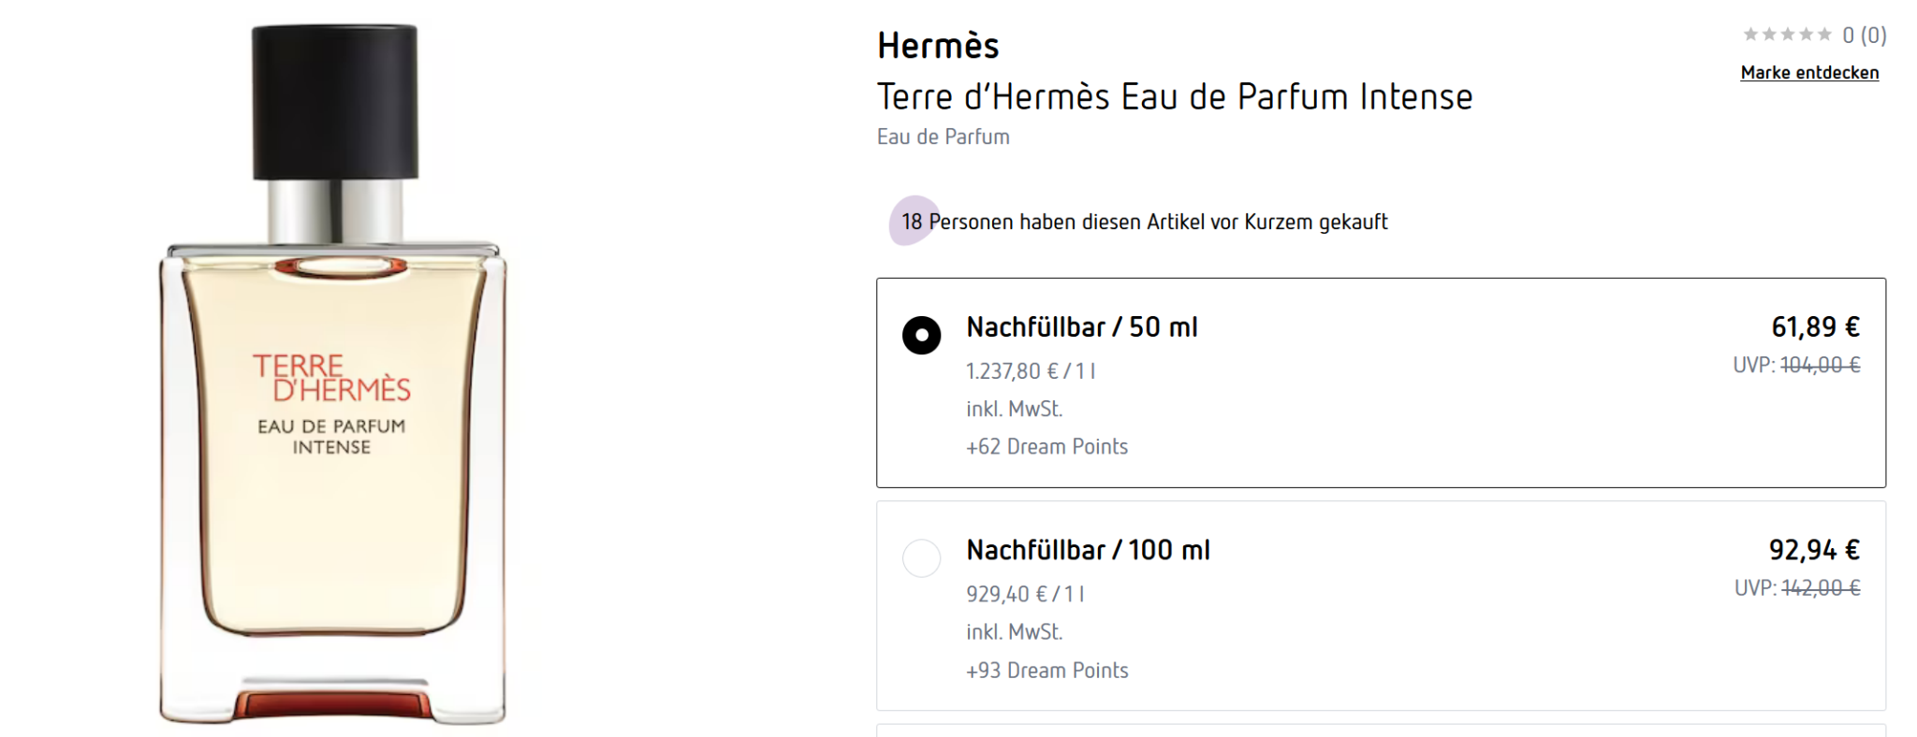Screen dimensions: 1917x737
Task: Open the perfume bottle product image
Action: click(333, 374)
